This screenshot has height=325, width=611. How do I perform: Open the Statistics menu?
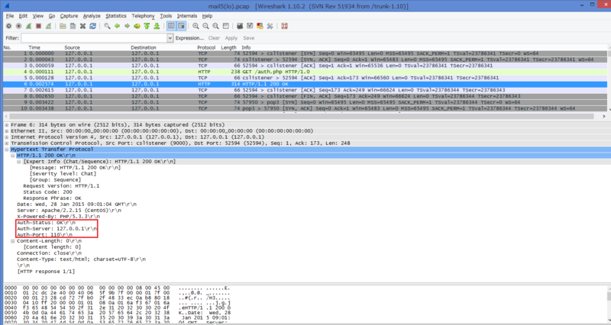point(116,16)
